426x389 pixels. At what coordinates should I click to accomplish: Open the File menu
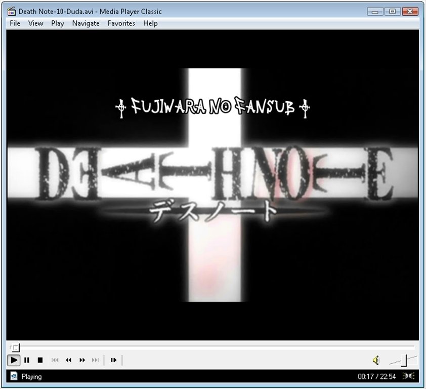pyautogui.click(x=15, y=23)
